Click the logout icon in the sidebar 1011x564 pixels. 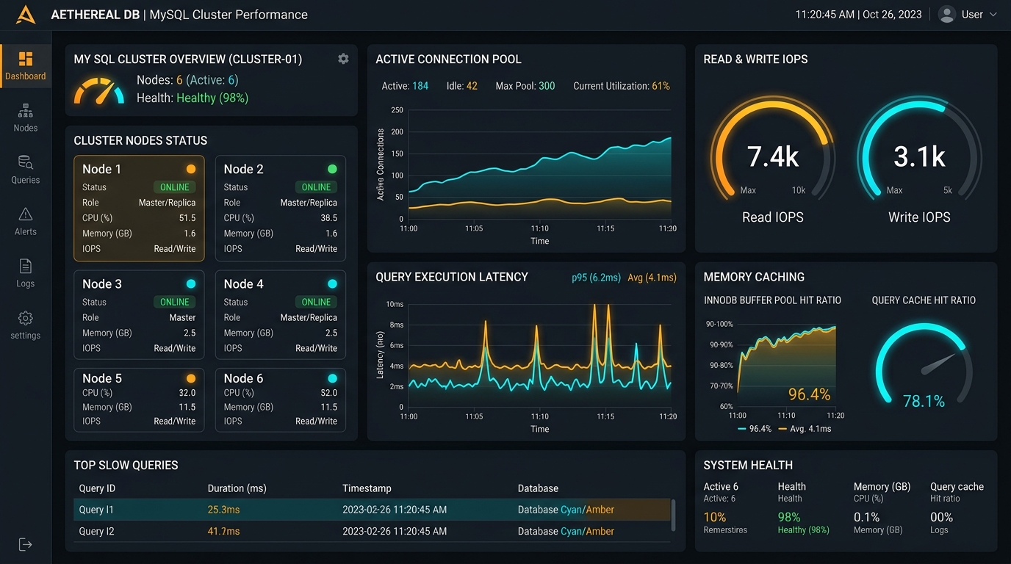[26, 544]
